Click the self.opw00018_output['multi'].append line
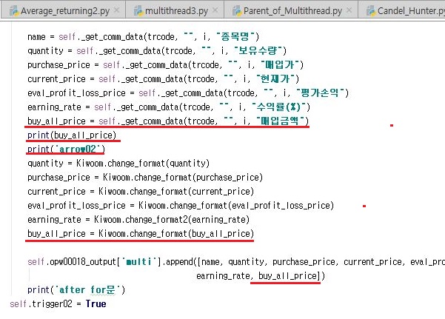 [x=236, y=262]
